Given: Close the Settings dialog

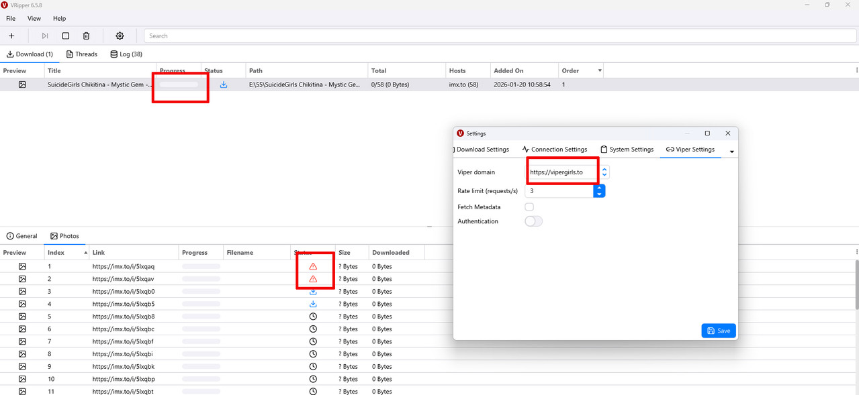Looking at the screenshot, I should point(727,133).
